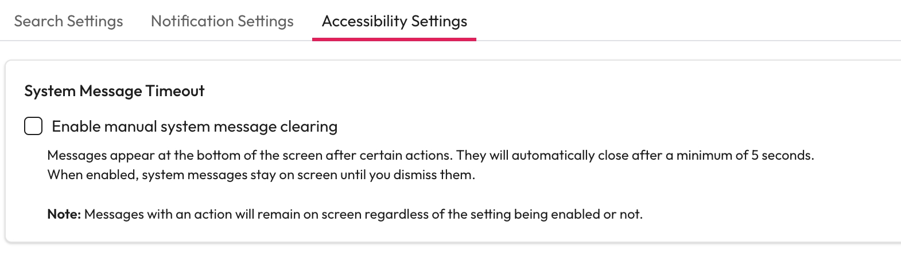This screenshot has width=901, height=261.
Task: Enable the manual system message clearing checkbox
Action: click(x=33, y=126)
